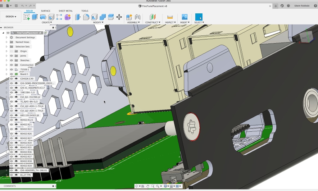Hide the GHI-HEADERS_TH-1X6:X1 component
This screenshot has height=191, width=318.
pyautogui.click(x=11, y=170)
